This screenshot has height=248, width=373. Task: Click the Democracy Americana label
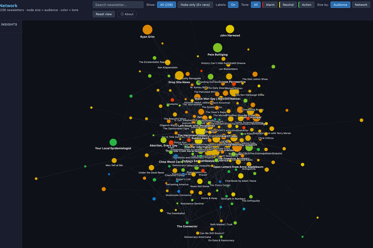tap(198, 237)
